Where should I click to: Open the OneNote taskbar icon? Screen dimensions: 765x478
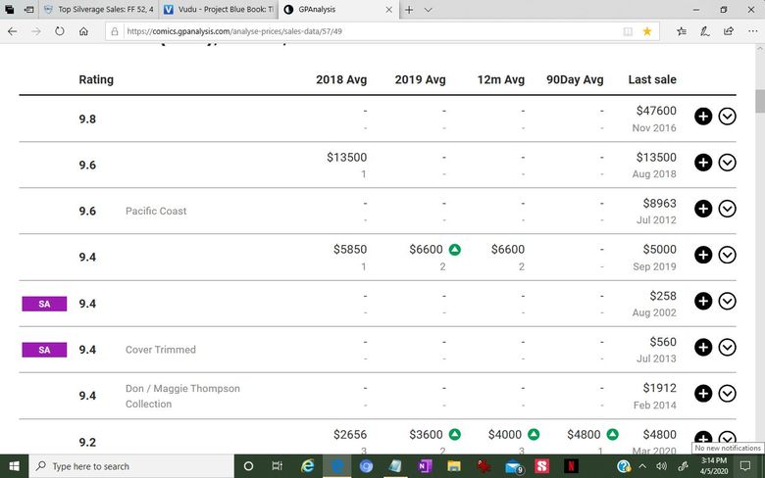pos(425,466)
